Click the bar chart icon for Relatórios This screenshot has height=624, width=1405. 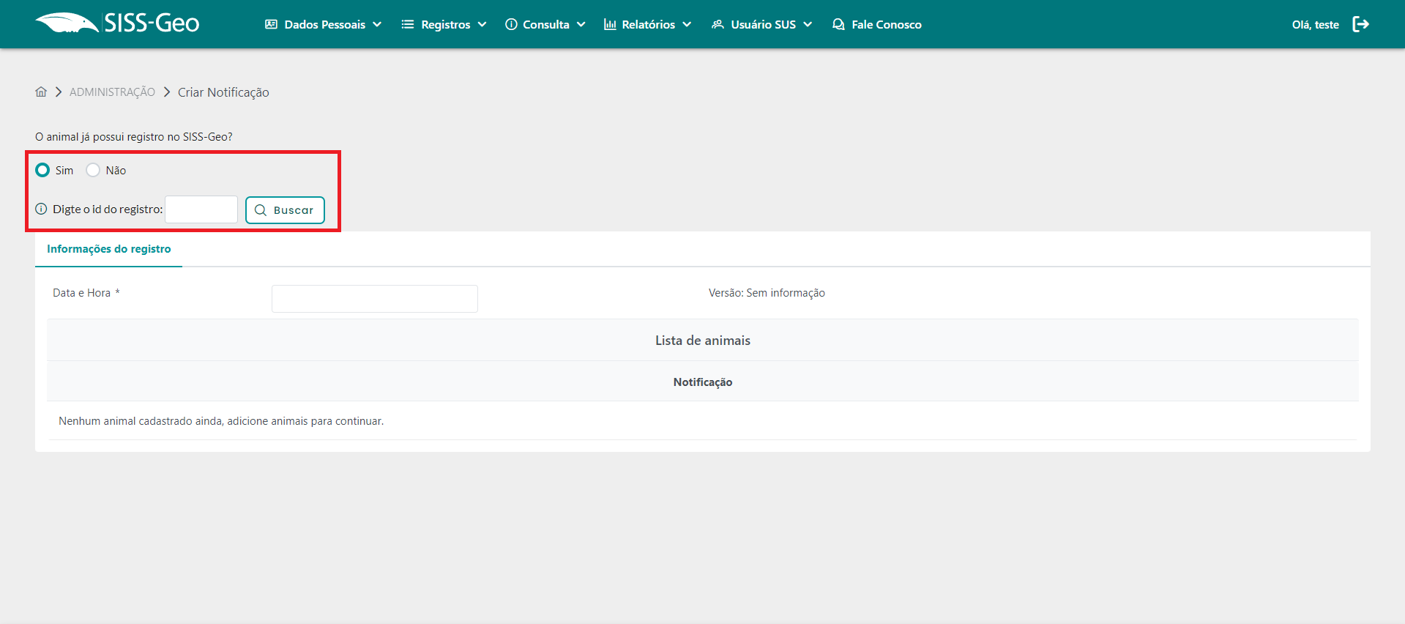tap(609, 24)
